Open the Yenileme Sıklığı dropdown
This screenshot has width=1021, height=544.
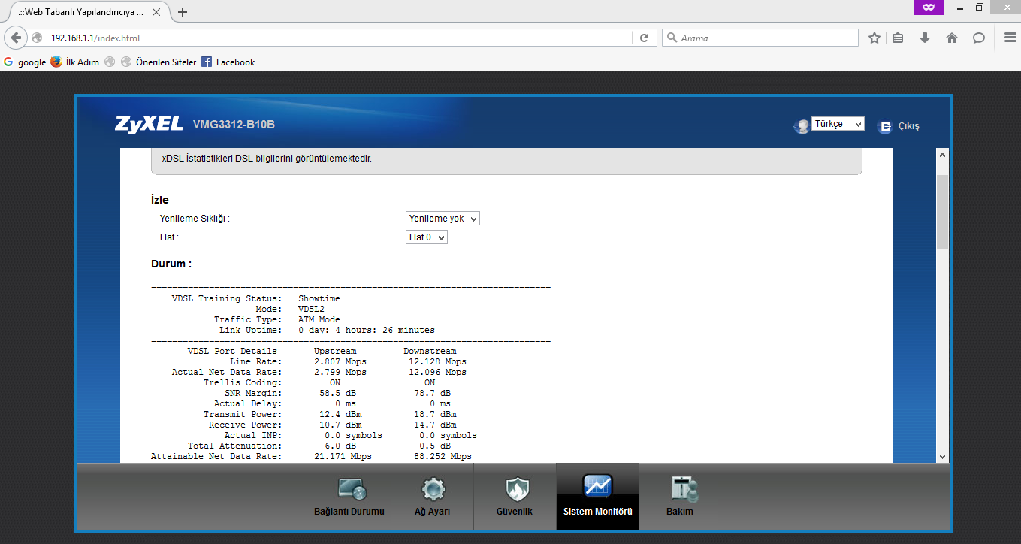tap(443, 219)
